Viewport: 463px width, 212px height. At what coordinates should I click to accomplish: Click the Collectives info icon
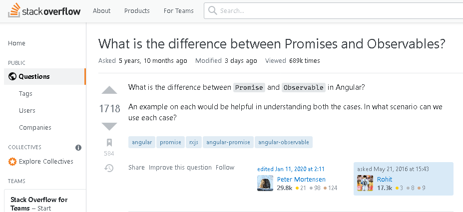tap(78, 148)
